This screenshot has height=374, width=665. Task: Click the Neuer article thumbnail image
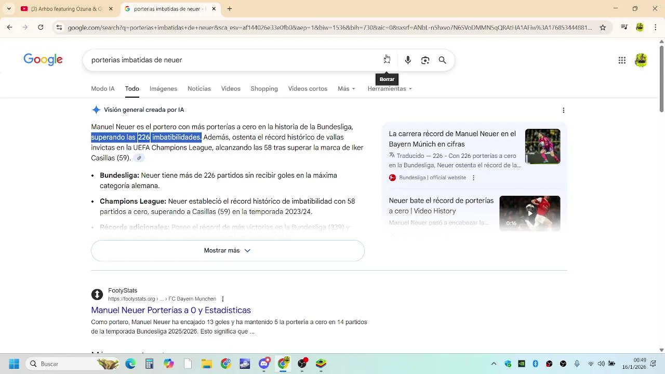click(x=542, y=146)
